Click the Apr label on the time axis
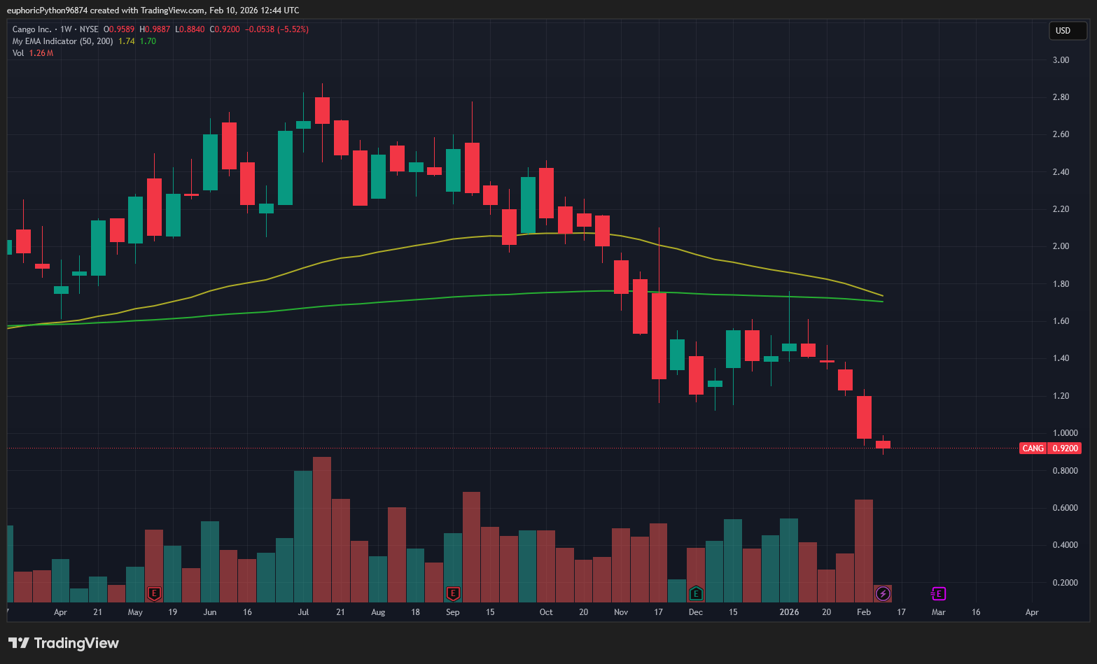This screenshot has height=664, width=1097. [60, 612]
